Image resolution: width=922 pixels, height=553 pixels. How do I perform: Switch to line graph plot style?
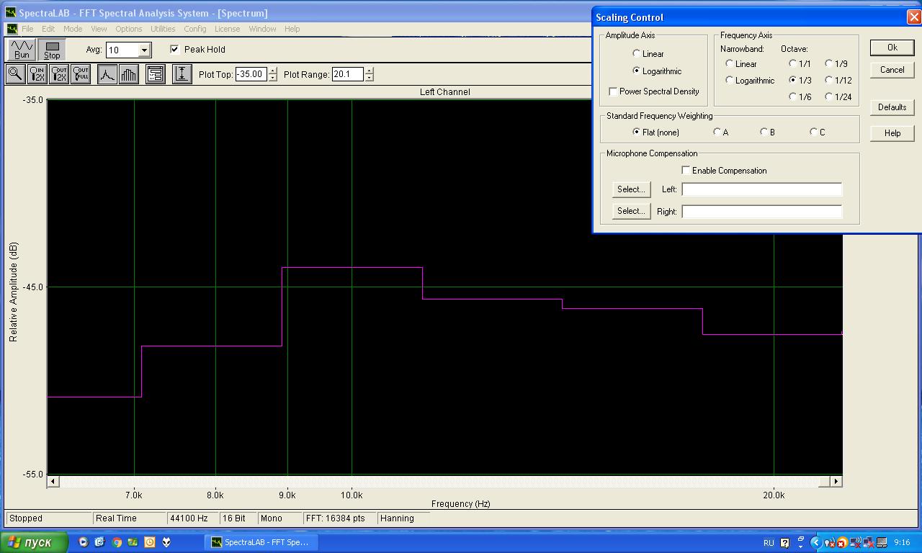tap(107, 74)
